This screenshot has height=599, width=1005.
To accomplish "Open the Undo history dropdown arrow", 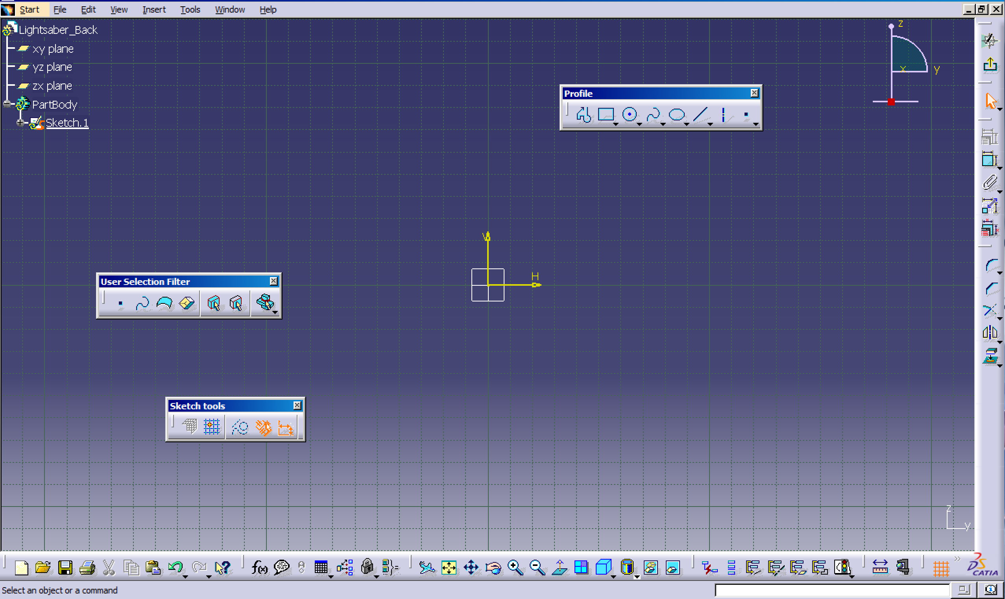I will (185, 577).
